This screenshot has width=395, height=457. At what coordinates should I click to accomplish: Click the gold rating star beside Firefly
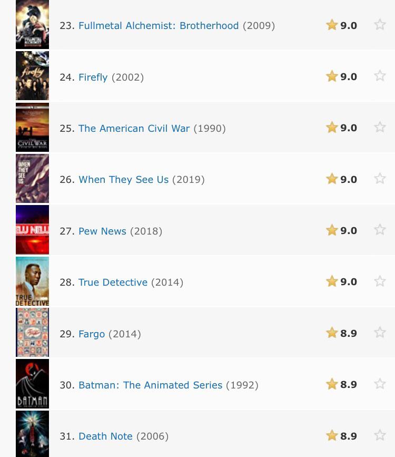(x=332, y=76)
